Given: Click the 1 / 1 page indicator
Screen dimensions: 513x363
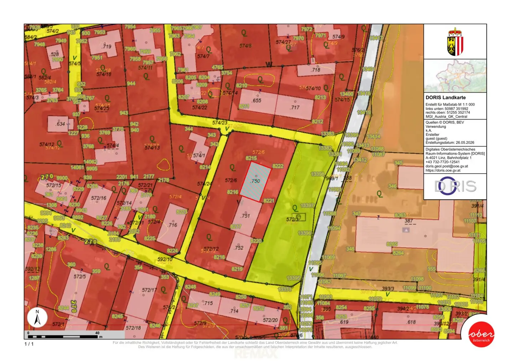Looking at the screenshot, I should click(29, 344).
